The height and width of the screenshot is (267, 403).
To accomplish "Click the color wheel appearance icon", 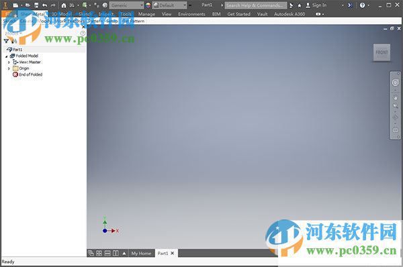I will coord(148,5).
